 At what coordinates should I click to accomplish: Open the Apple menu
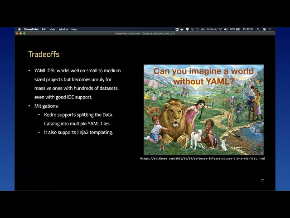coord(19,29)
